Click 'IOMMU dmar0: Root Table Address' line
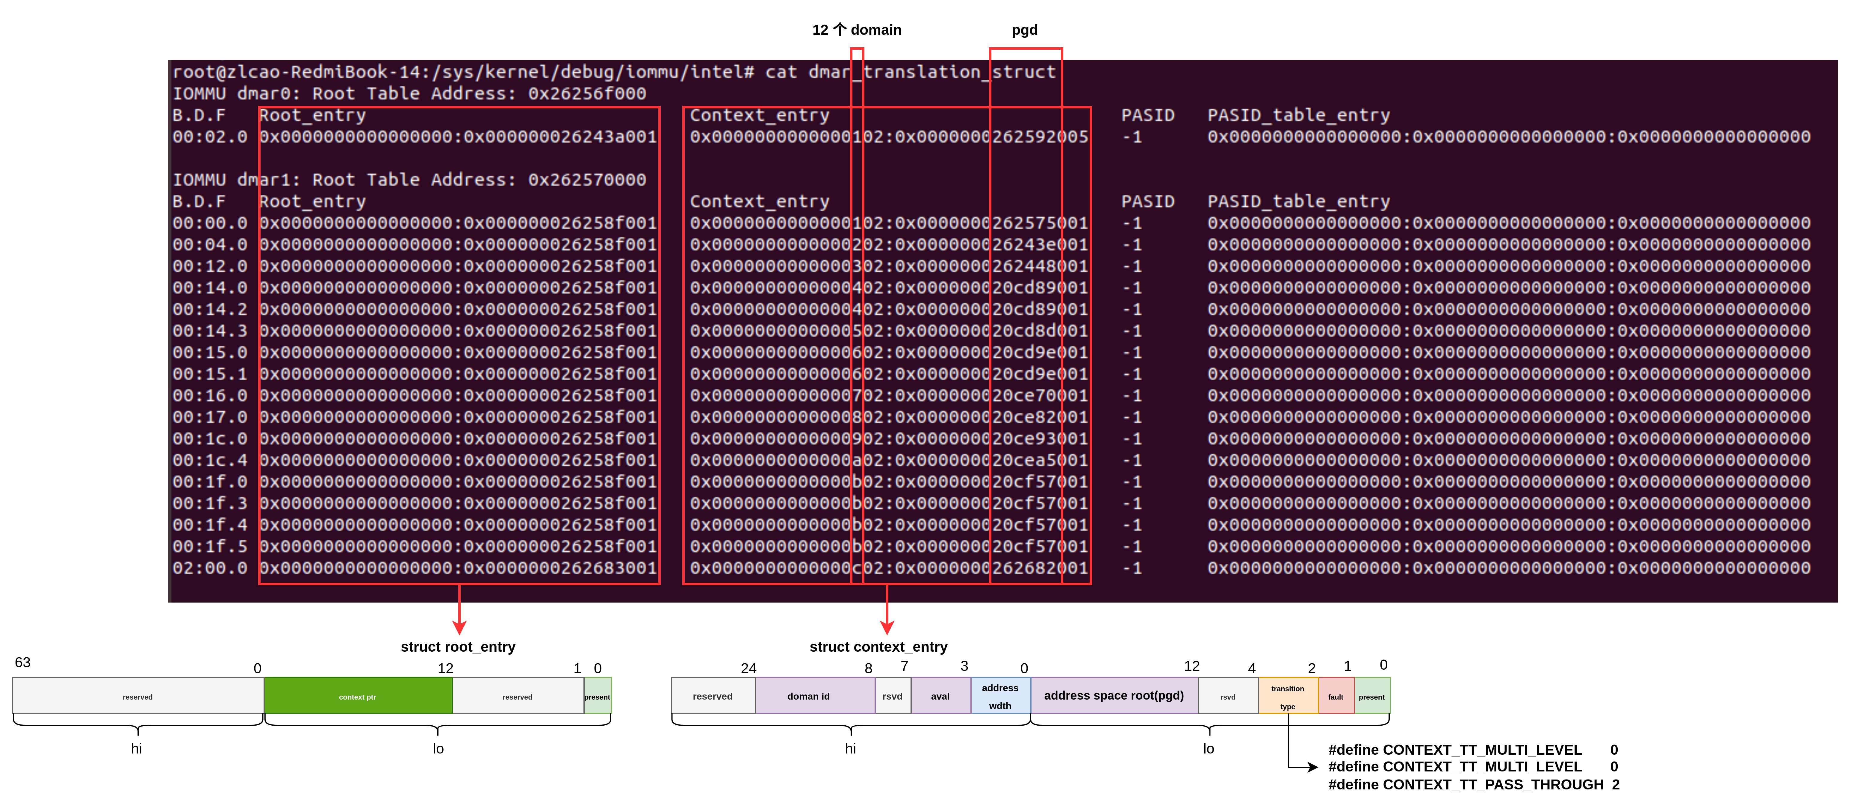Image resolution: width=1851 pixels, height=805 pixels. (409, 93)
